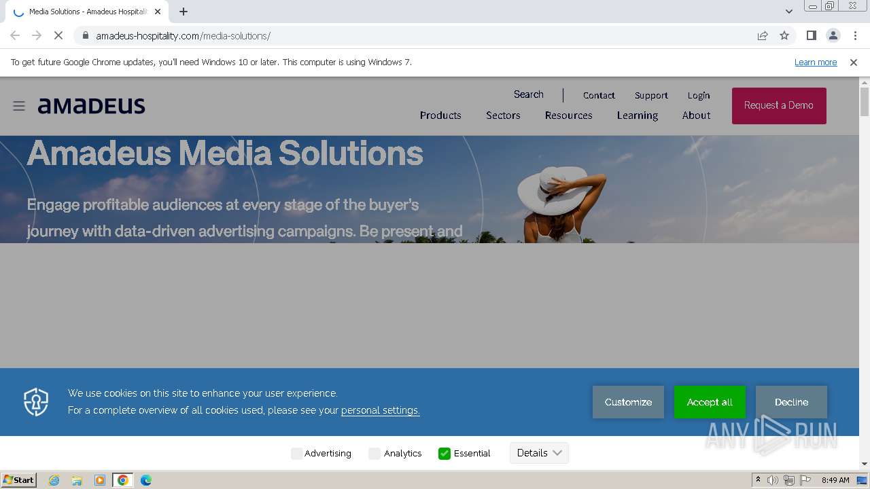This screenshot has width=870, height=489.
Task: Click the taskbar clock showing 8:49 AM
Action: tap(835, 480)
